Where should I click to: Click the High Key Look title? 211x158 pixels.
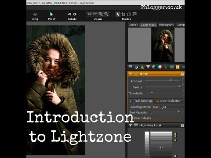150,126
